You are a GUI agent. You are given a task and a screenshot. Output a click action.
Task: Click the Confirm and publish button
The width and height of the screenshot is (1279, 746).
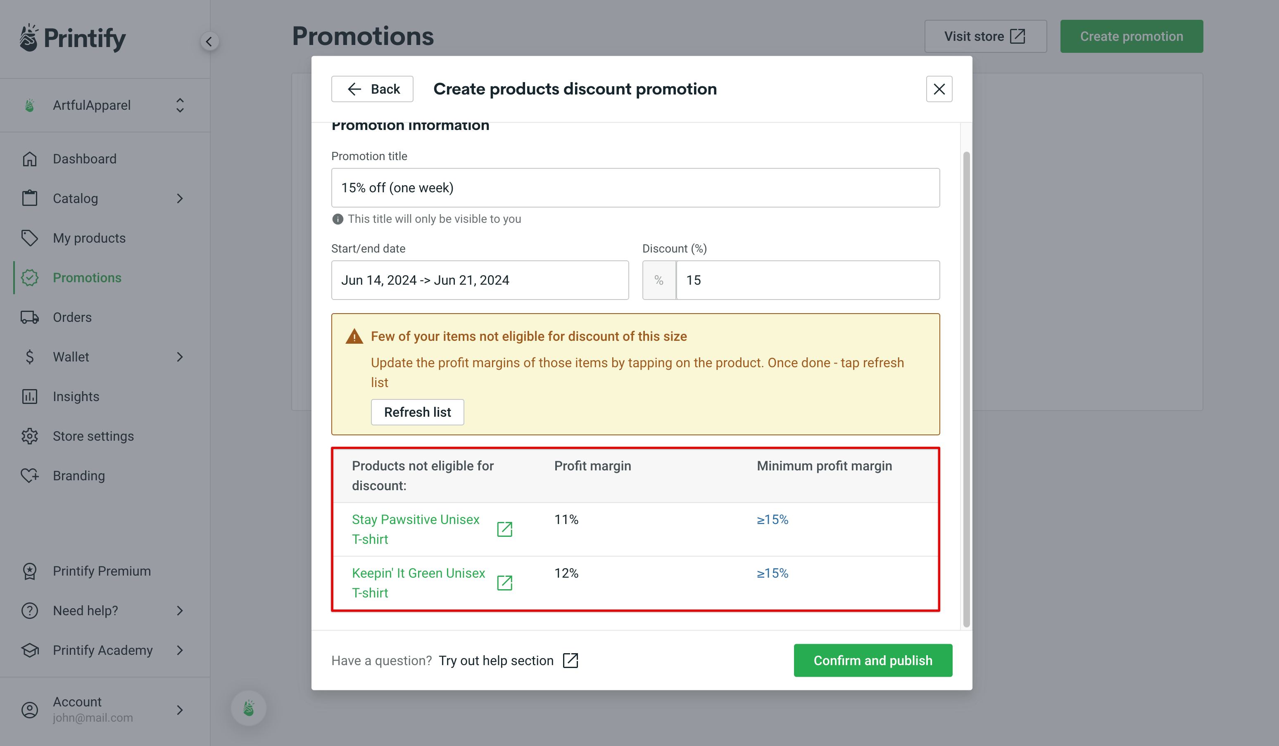point(873,660)
